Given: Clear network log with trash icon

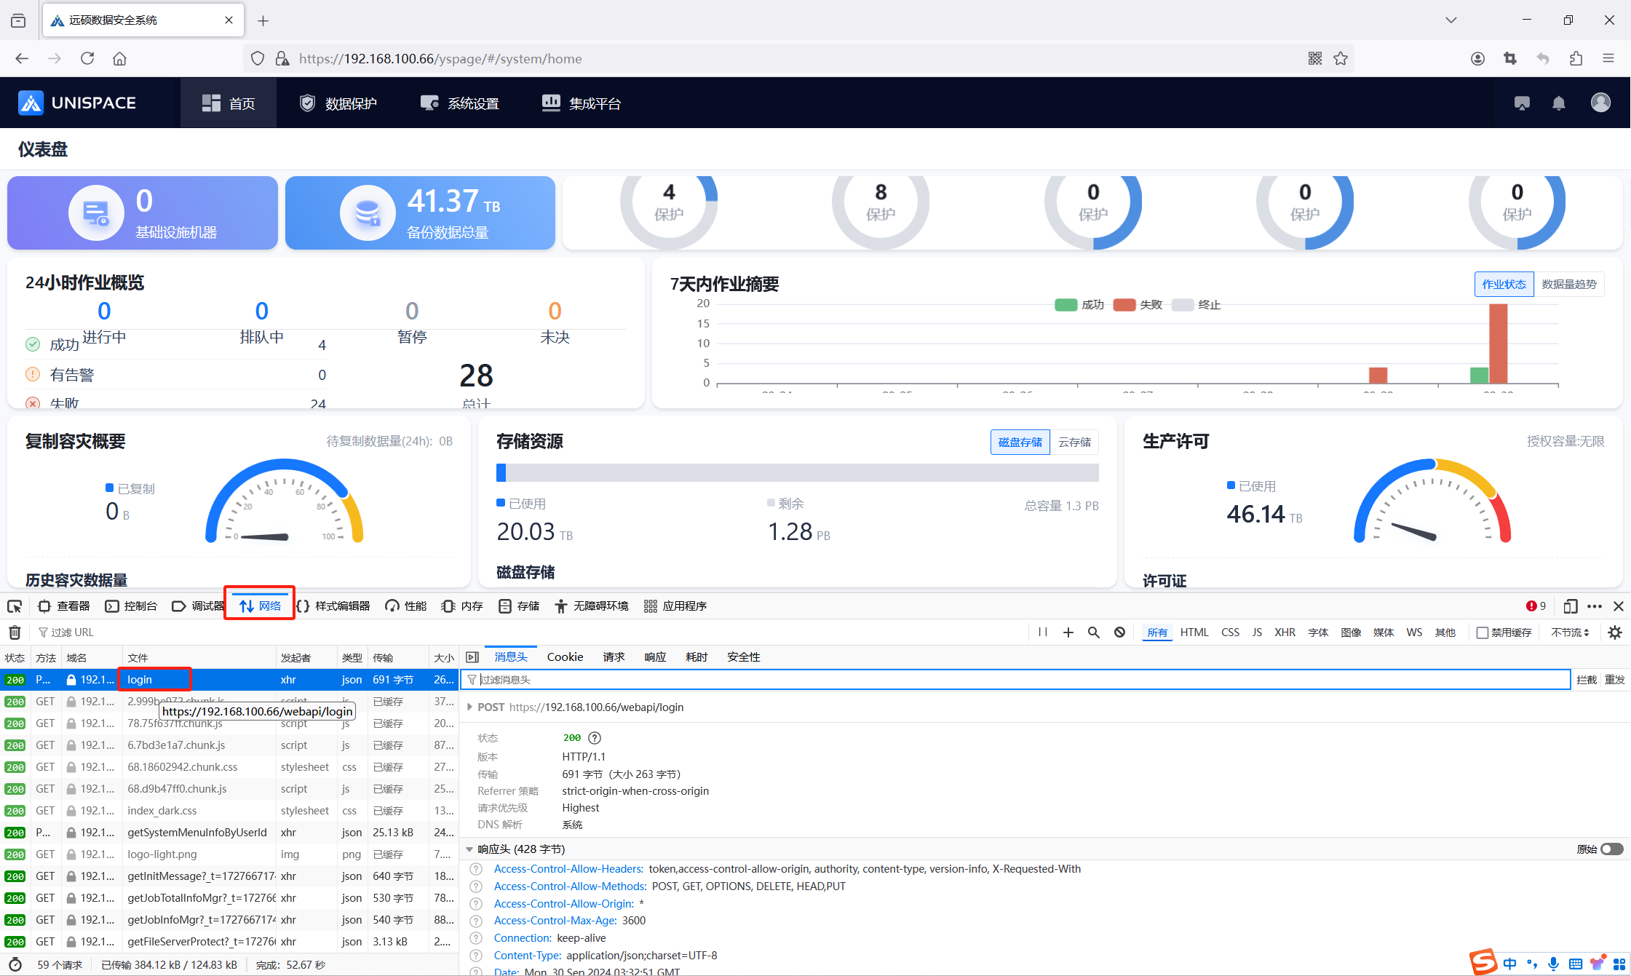Looking at the screenshot, I should pos(15,632).
